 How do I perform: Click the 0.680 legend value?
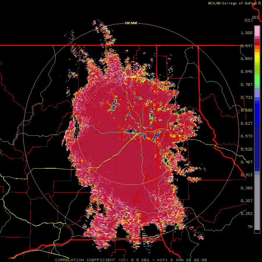tap(247, 110)
